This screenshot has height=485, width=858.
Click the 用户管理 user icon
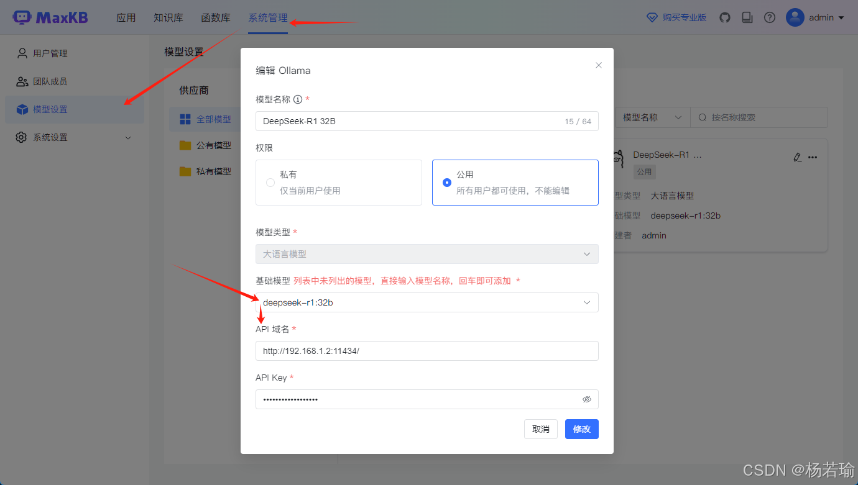tap(22, 53)
